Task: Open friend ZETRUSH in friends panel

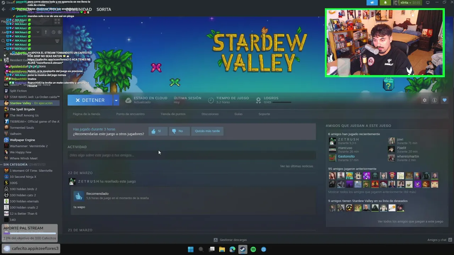Action: [x=348, y=140]
